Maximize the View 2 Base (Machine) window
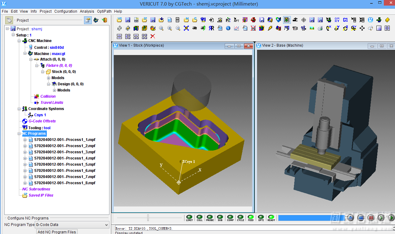395x234 pixels. [x=382, y=46]
